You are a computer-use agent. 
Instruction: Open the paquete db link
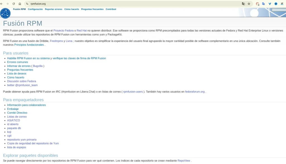point(14,128)
